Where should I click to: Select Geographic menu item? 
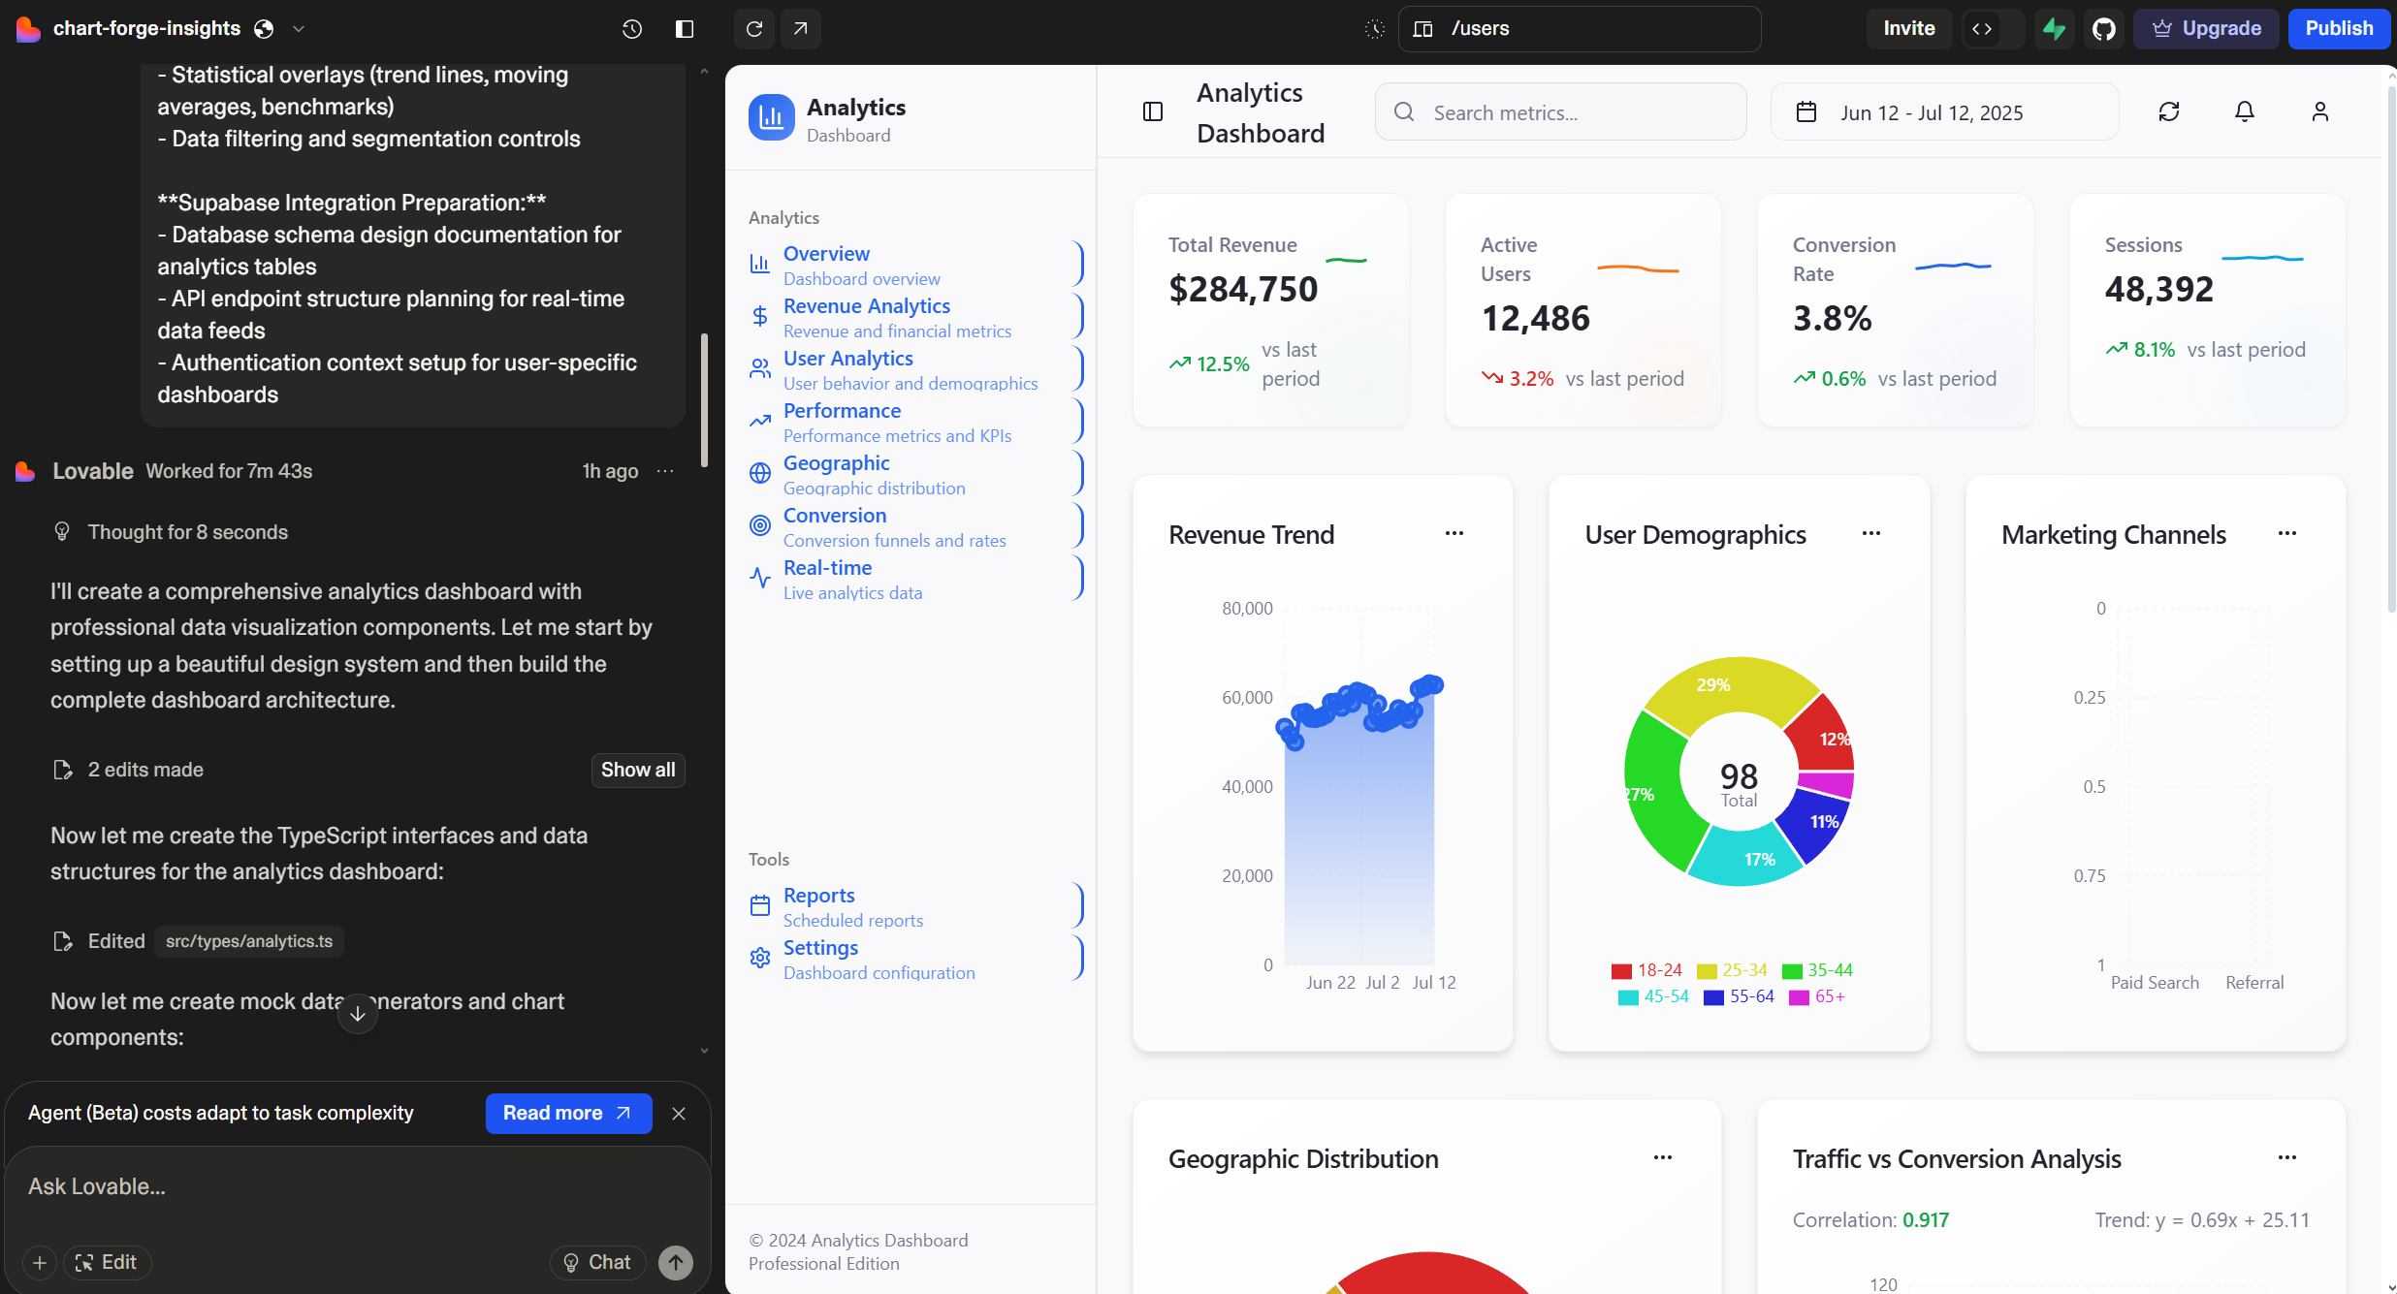tap(913, 474)
